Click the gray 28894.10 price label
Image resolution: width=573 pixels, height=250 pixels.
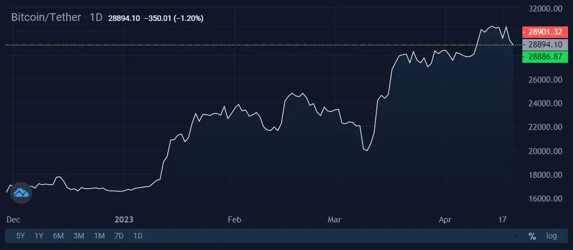click(x=545, y=45)
